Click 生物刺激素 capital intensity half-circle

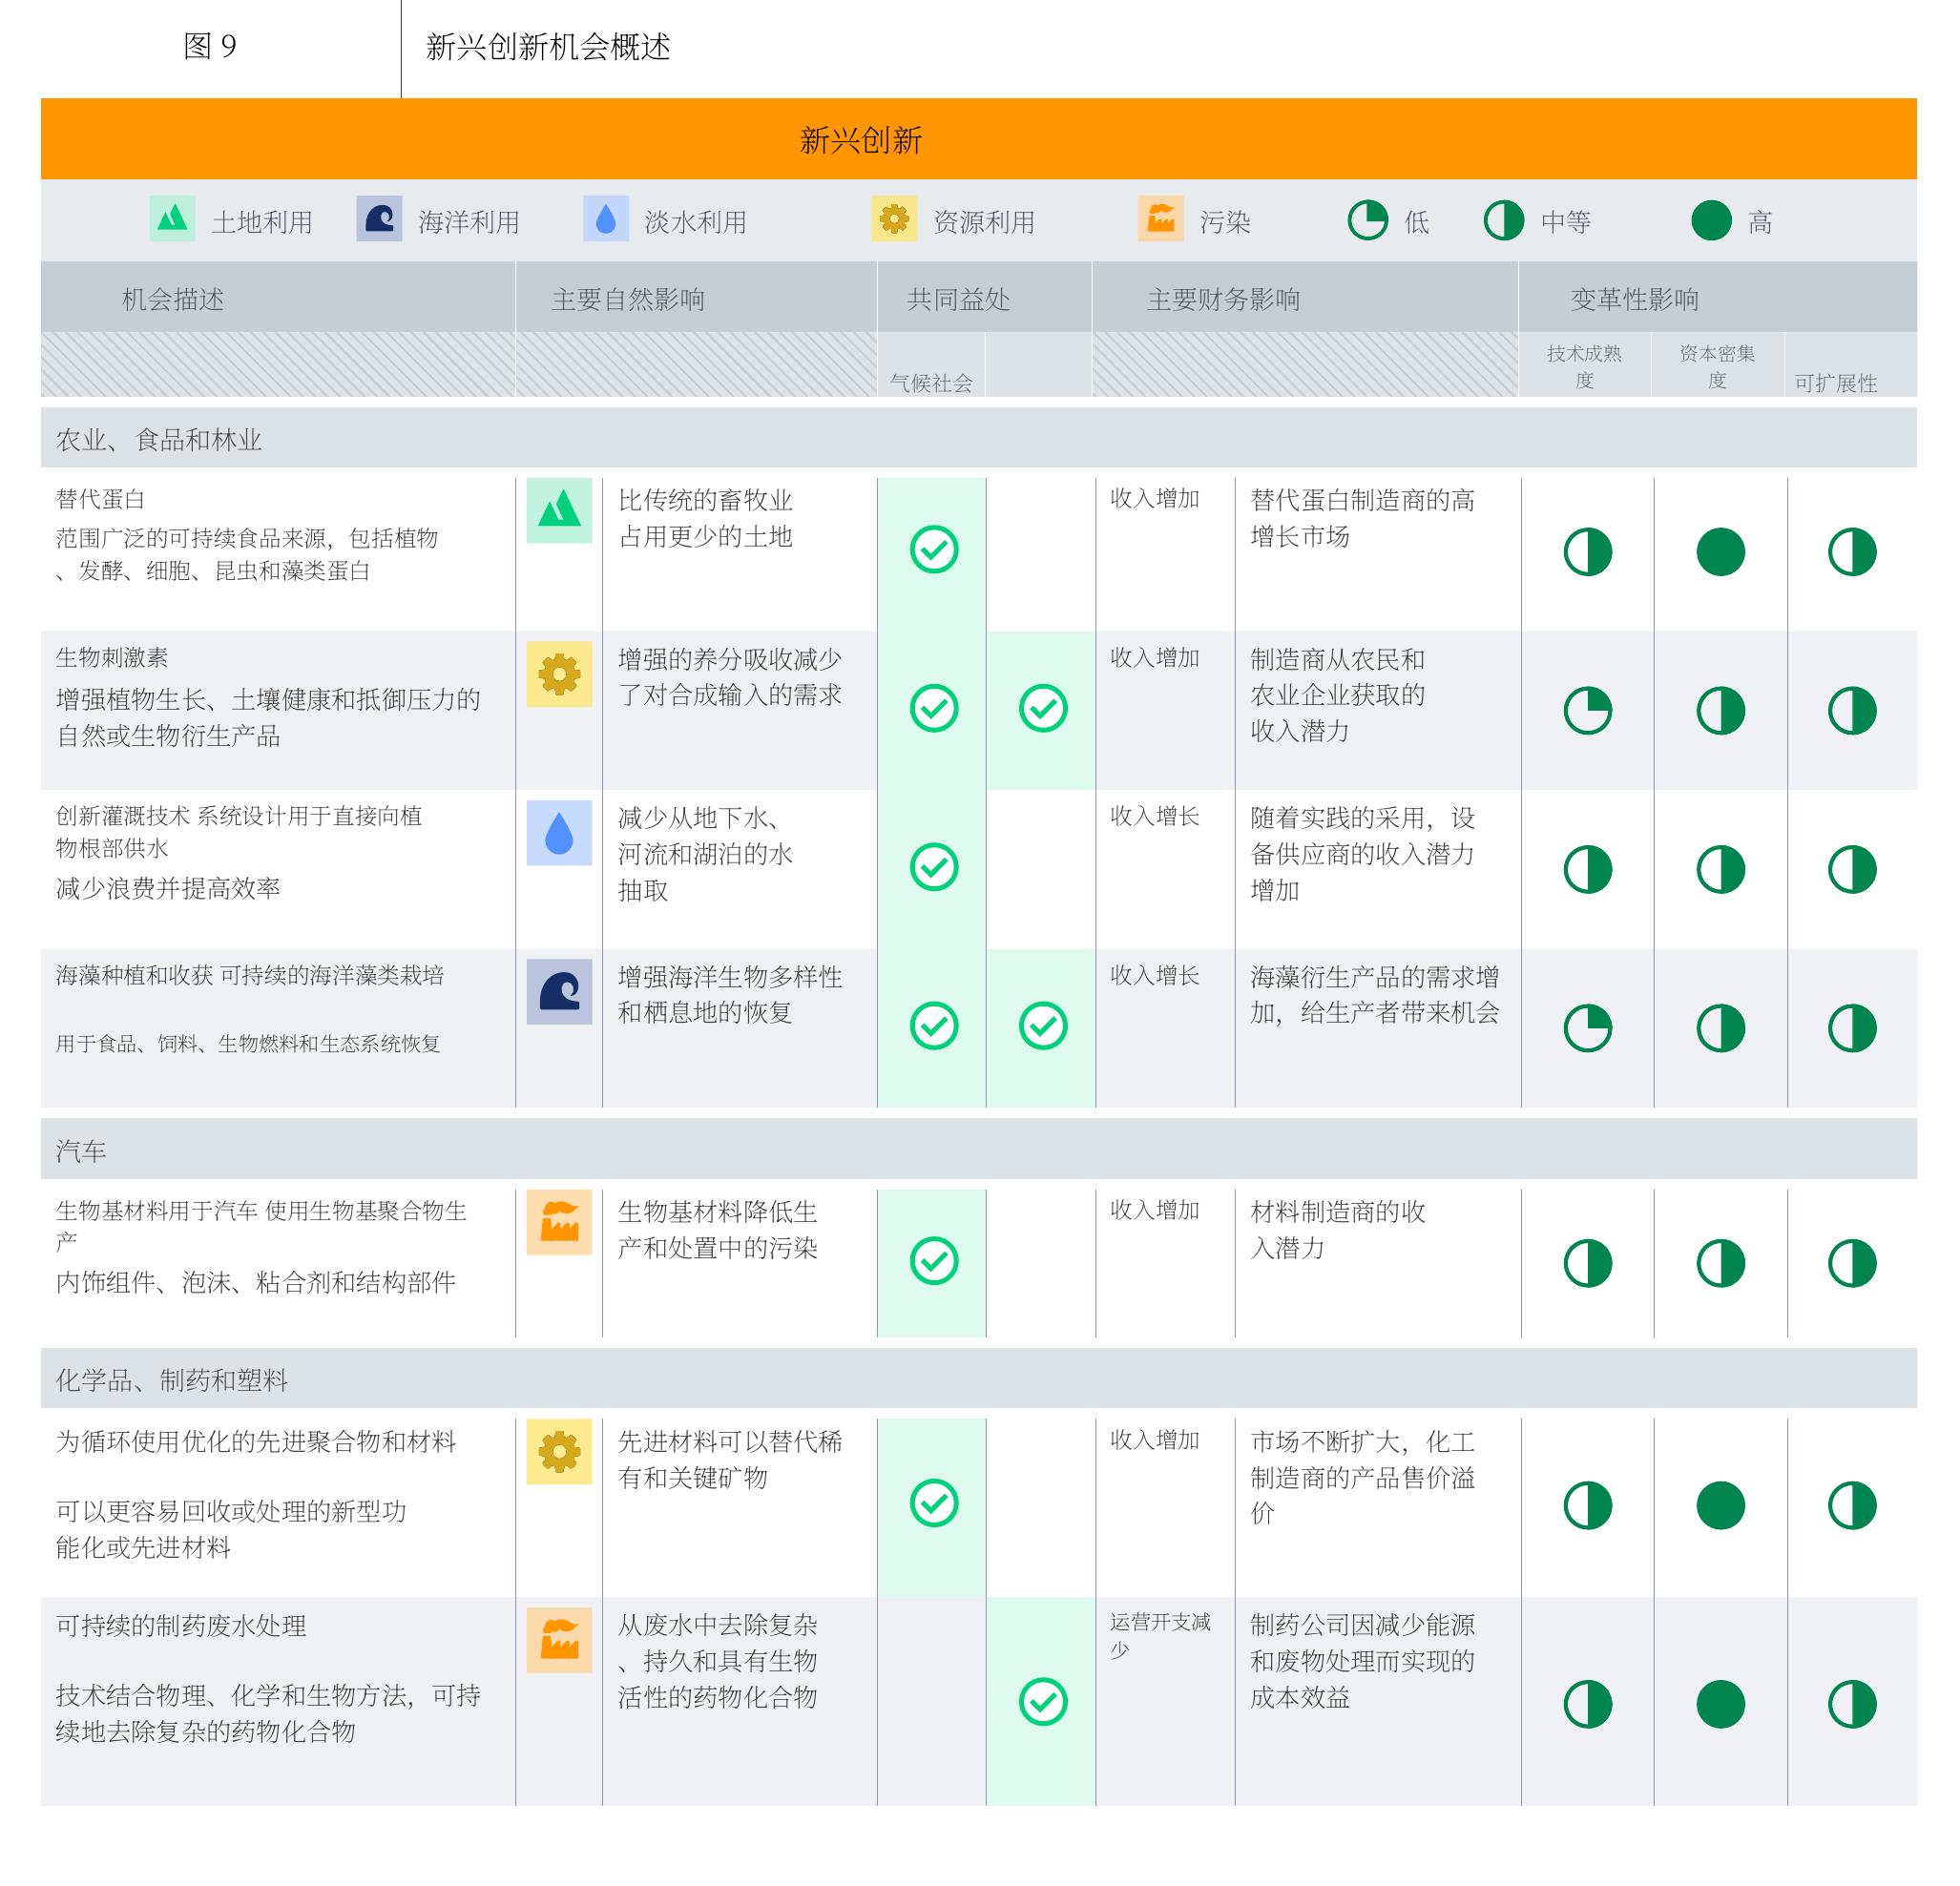tap(1720, 711)
